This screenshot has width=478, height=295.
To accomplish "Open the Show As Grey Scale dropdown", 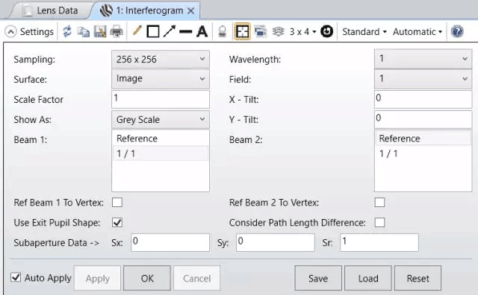I will click(161, 119).
